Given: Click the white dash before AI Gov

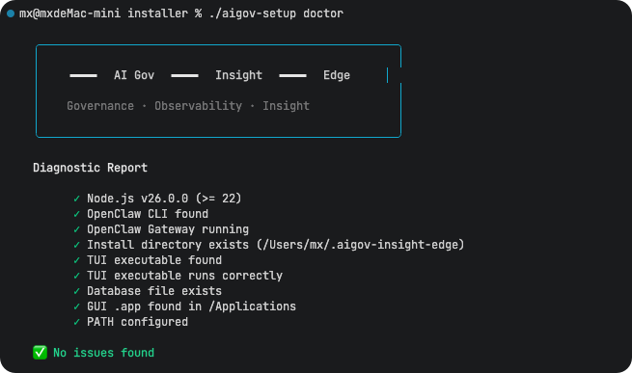Looking at the screenshot, I should (83, 75).
